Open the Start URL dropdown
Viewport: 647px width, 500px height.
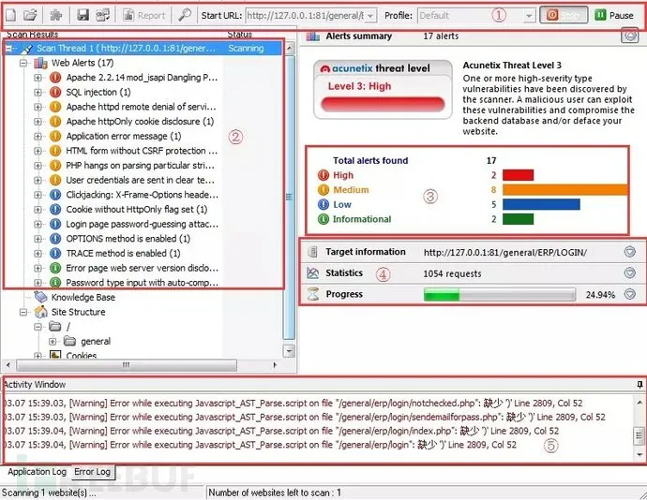coord(370,16)
